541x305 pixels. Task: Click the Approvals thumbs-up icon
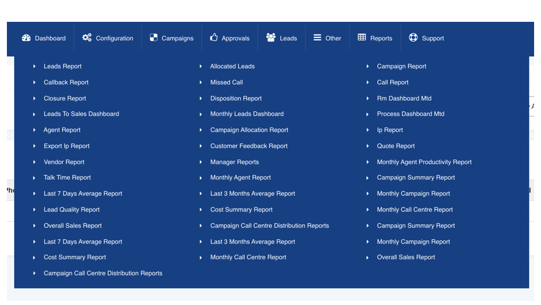[214, 38]
